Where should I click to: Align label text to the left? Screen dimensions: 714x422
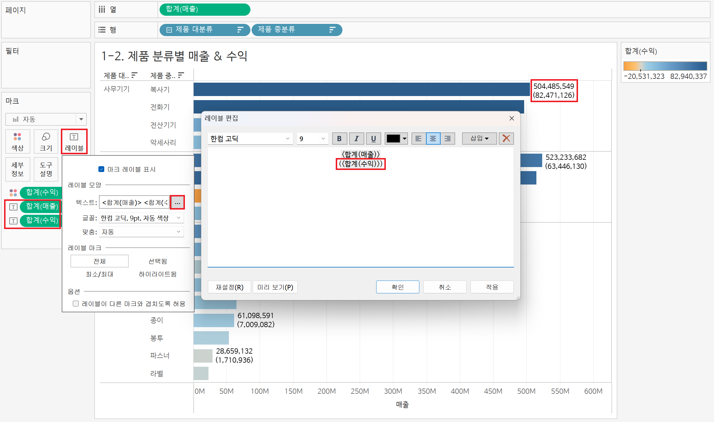[418, 139]
